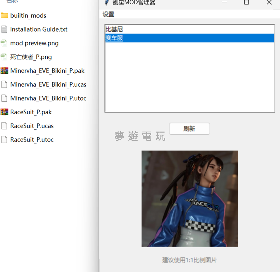Screen dimensions: 280x272
Task: Click the Installation Guide.txt file icon
Action: click(x=4, y=29)
